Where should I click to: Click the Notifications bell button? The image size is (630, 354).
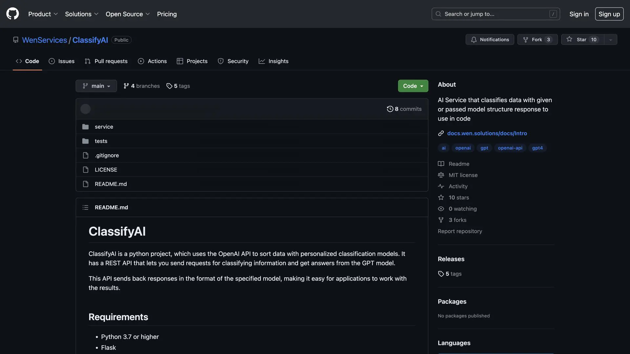coord(490,40)
